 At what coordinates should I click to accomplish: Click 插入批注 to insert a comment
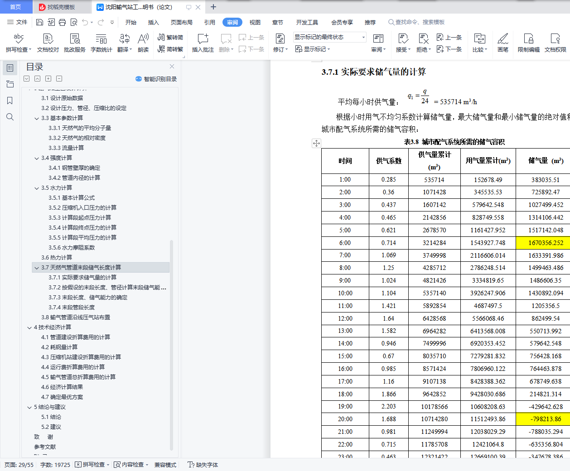[203, 43]
